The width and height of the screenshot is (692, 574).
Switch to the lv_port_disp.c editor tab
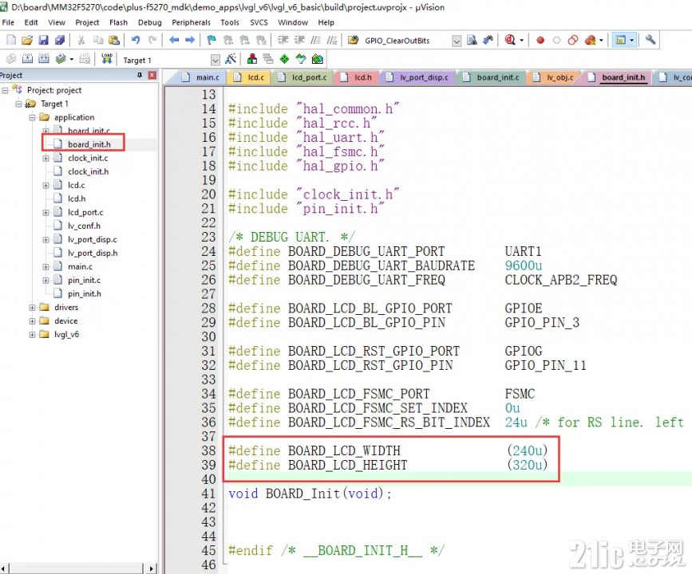(x=417, y=77)
